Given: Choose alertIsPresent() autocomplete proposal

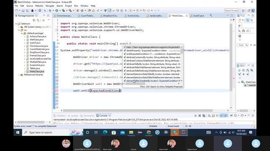Looking at the screenshot, I should [x=152, y=50].
